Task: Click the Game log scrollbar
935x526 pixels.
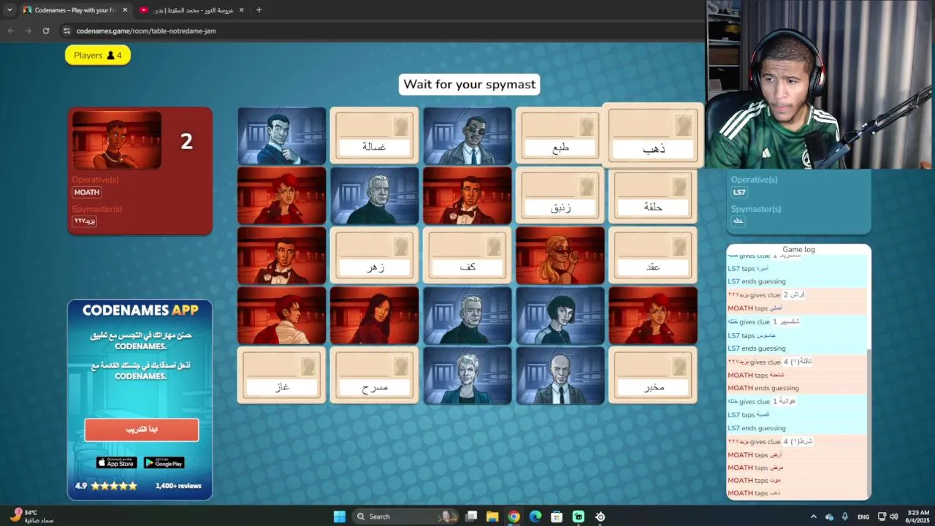Action: coord(869,424)
